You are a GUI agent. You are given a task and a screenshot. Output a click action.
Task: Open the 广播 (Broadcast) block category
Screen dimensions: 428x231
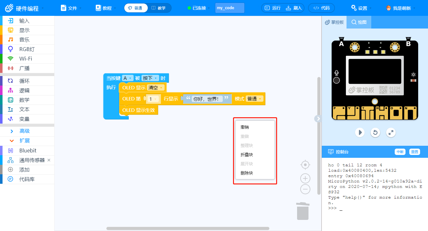[x=27, y=68]
